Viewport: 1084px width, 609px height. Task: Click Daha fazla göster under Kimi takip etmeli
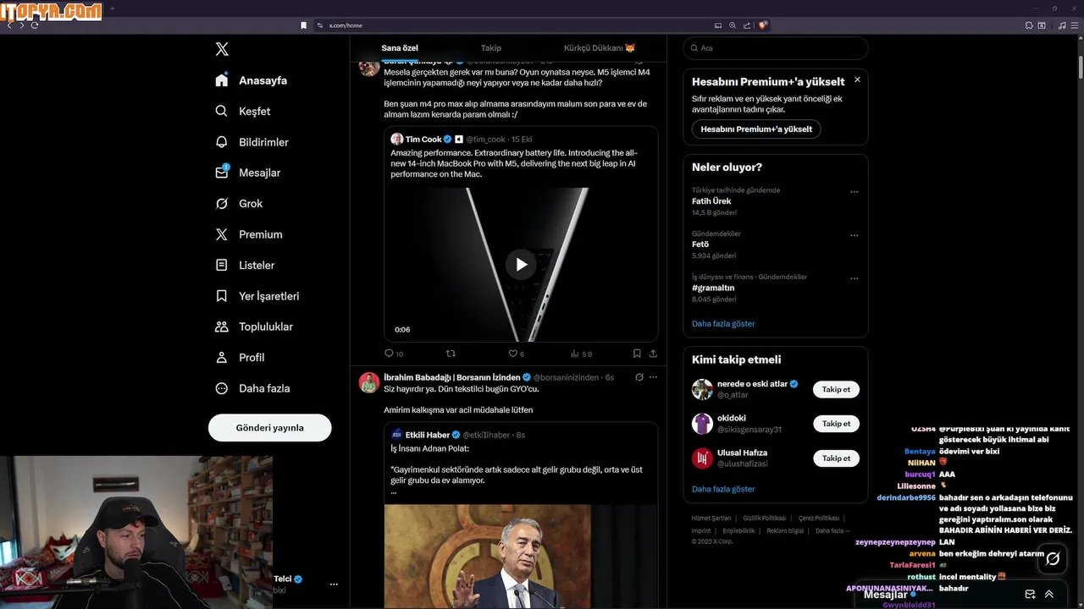pyautogui.click(x=723, y=489)
